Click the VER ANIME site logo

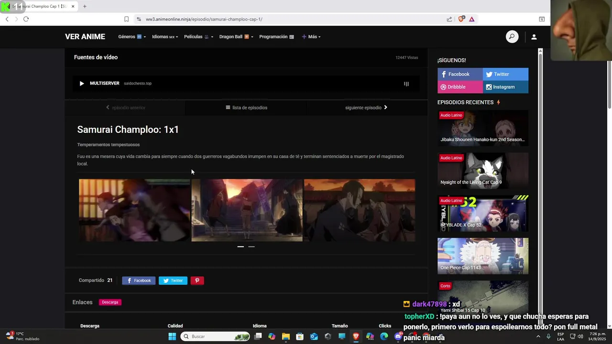point(85,37)
